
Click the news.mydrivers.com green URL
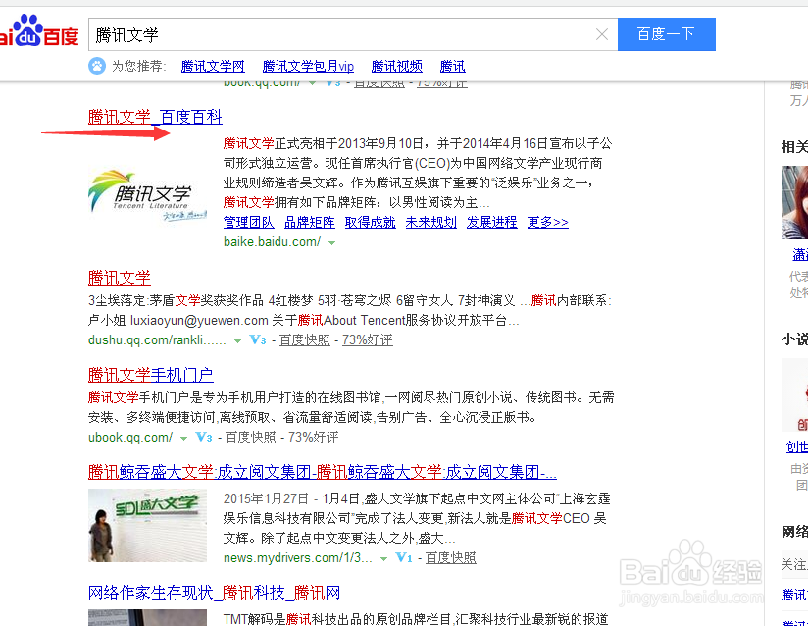pos(298,557)
